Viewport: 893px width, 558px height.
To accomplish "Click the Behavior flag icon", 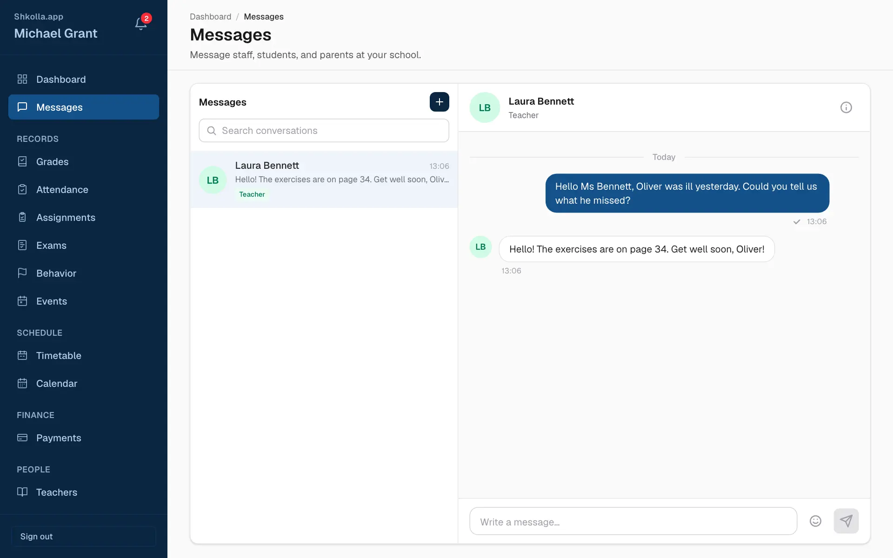I will click(x=22, y=273).
